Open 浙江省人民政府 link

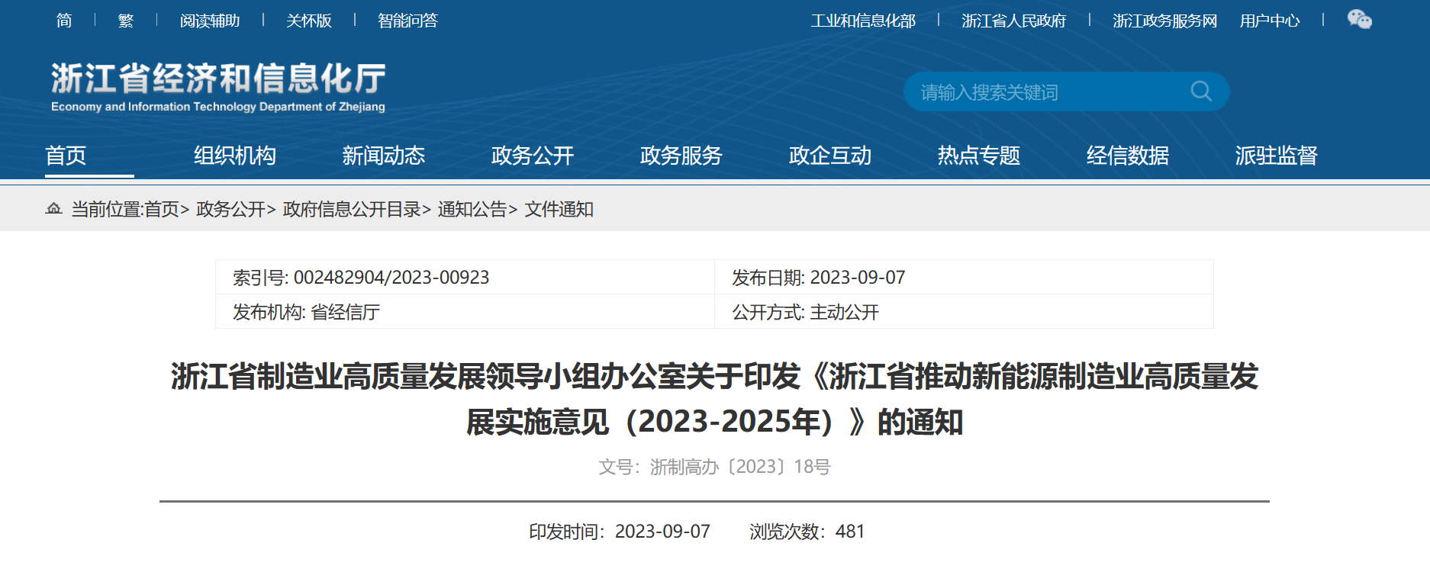tap(1014, 21)
